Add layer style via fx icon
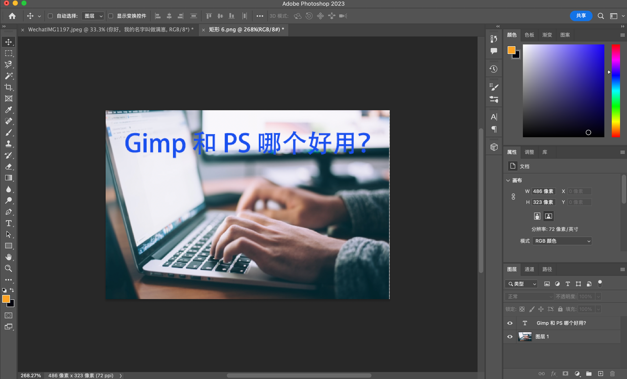The width and height of the screenshot is (627, 379). pos(554,374)
